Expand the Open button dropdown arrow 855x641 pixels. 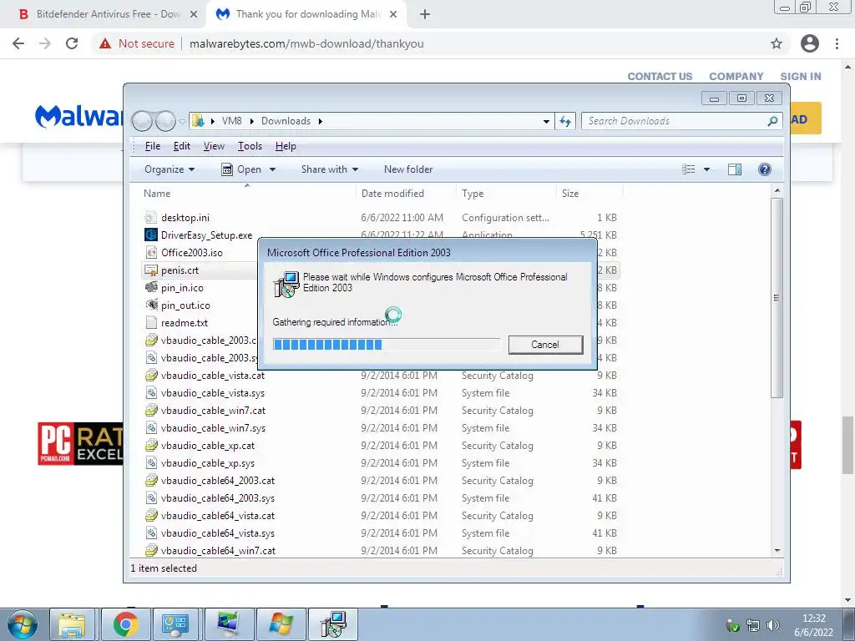pyautogui.click(x=273, y=169)
